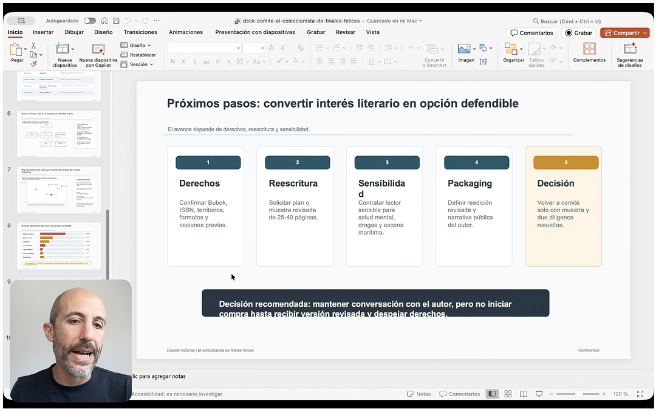Click Comentarios in the status bar
This screenshot has width=656, height=412.
pos(459,394)
